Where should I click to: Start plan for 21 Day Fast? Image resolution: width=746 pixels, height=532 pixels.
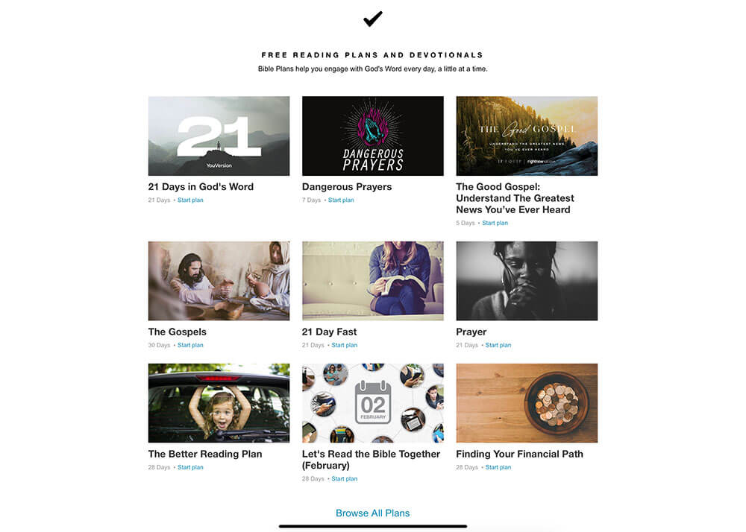click(344, 345)
